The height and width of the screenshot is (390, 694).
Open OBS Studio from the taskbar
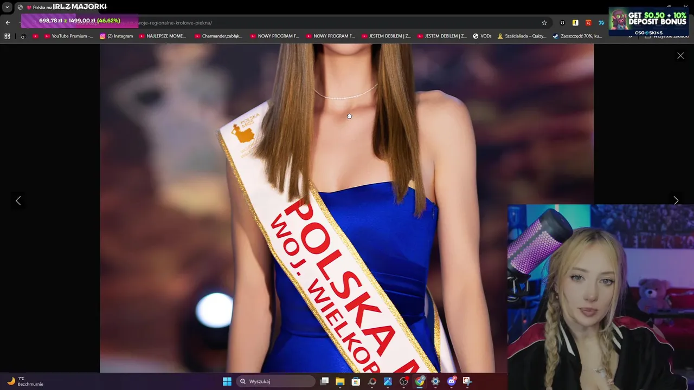(404, 381)
